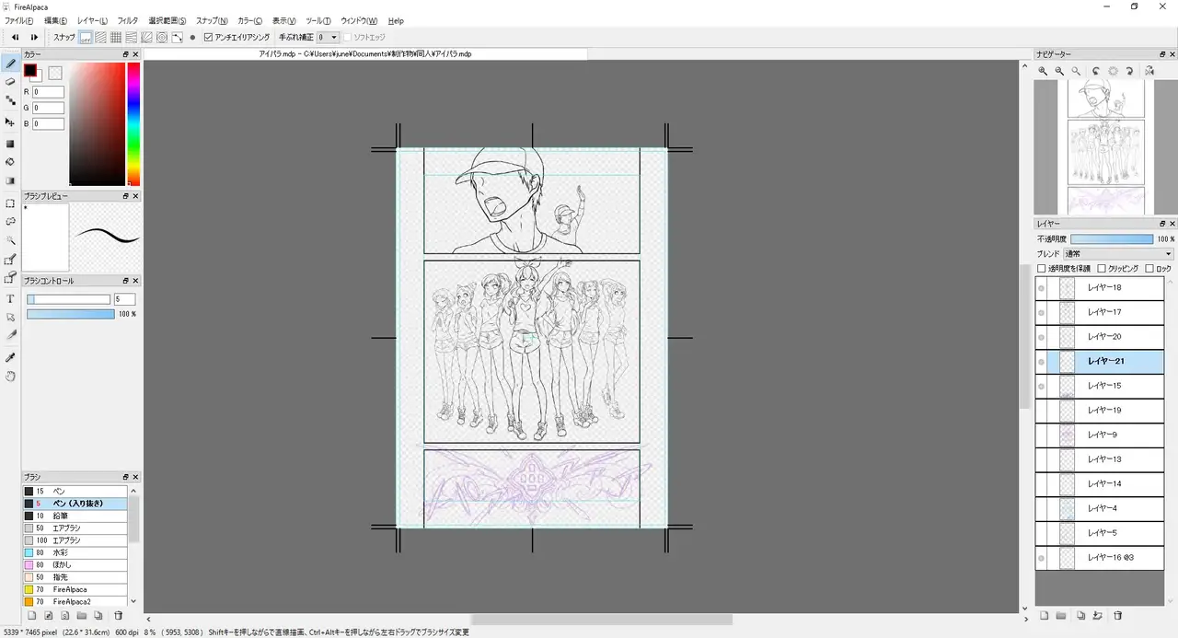Image resolution: width=1178 pixels, height=638 pixels.
Task: Pick the Magic Wand tool
Action: [x=10, y=240]
